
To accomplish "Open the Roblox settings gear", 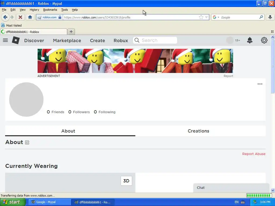I will pyautogui.click(x=264, y=40).
